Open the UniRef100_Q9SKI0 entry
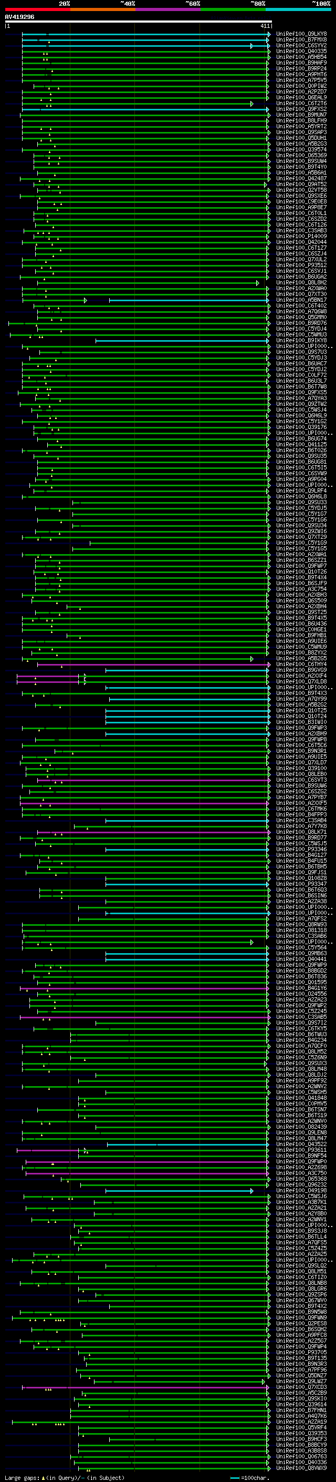This screenshot has height=1482, width=336. [301, 1398]
